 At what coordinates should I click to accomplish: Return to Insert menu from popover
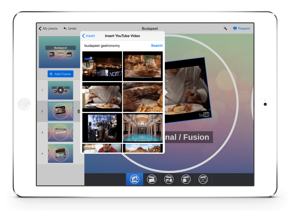pos(88,36)
